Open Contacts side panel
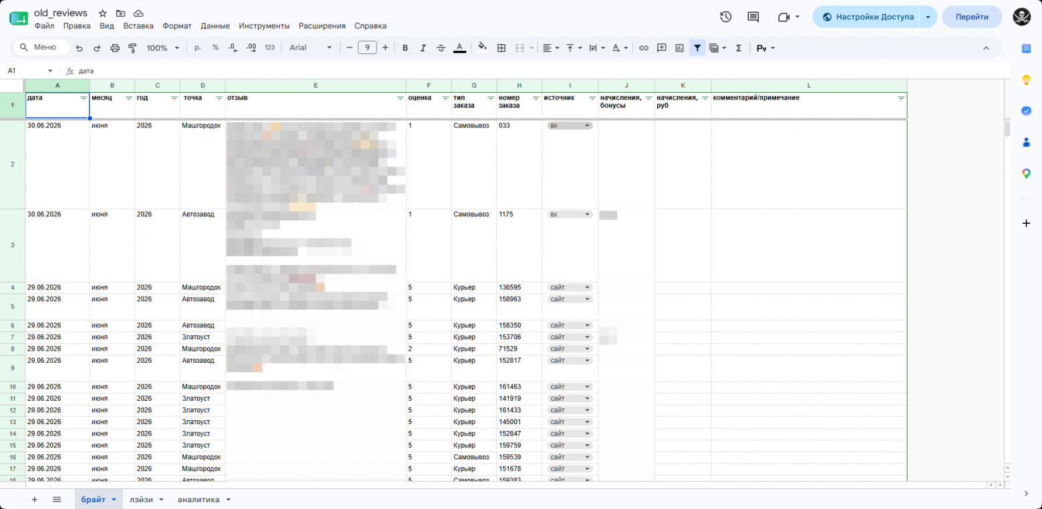The width and height of the screenshot is (1042, 509). coord(1027,142)
